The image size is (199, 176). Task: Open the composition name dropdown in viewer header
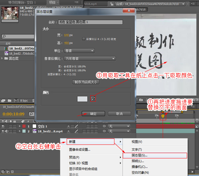point(183,4)
